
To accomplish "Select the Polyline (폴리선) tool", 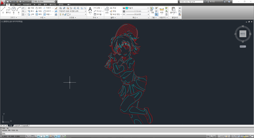I will point(8,10).
